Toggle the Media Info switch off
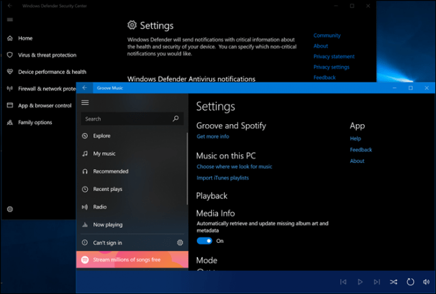Image resolution: width=436 pixels, height=294 pixels. click(x=204, y=241)
